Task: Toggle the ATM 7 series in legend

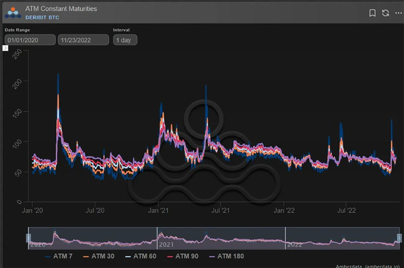Action: pyautogui.click(x=59, y=256)
